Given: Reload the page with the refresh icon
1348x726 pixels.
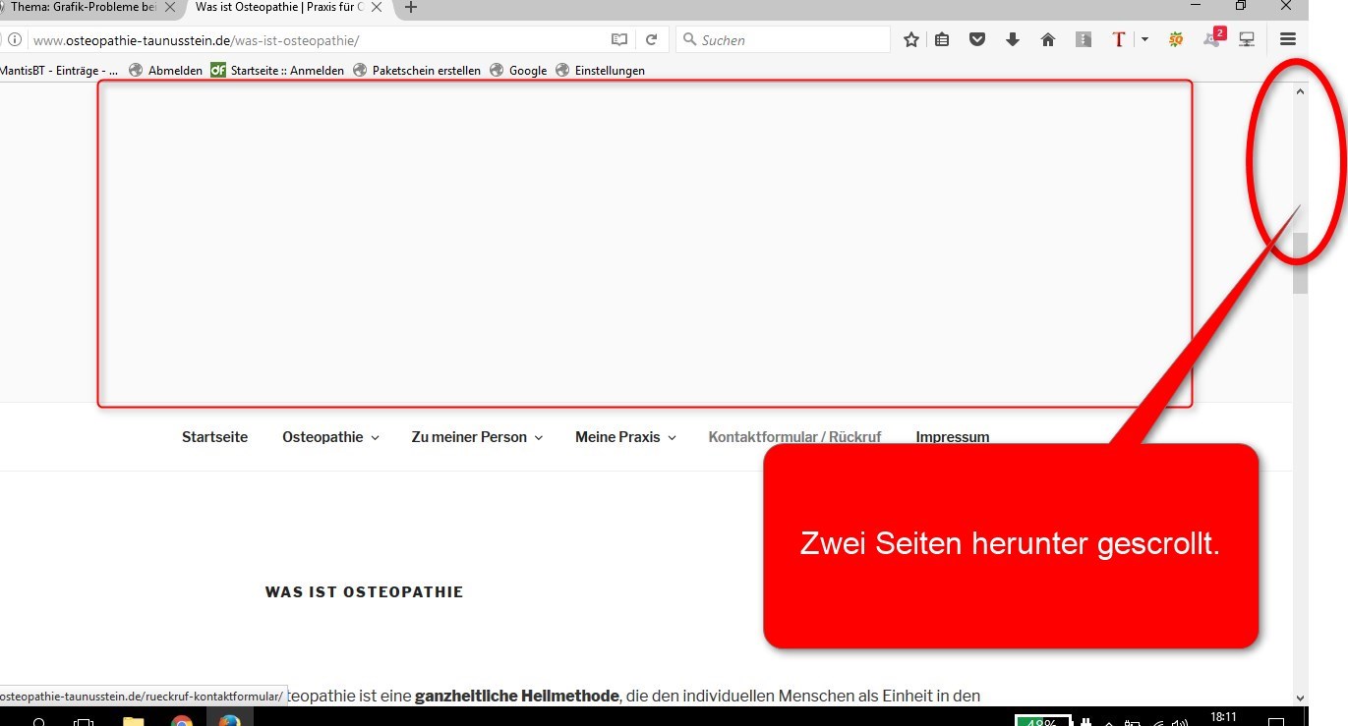Looking at the screenshot, I should (x=651, y=40).
